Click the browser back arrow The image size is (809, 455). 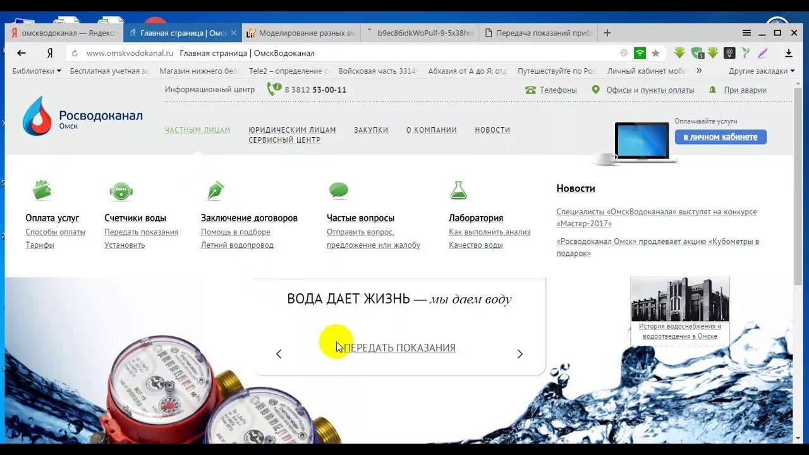[21, 53]
